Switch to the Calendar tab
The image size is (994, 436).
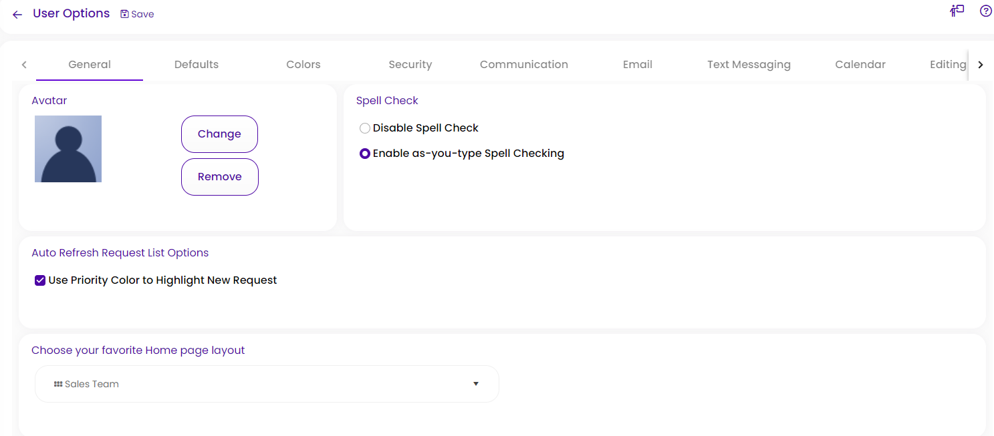(x=860, y=65)
